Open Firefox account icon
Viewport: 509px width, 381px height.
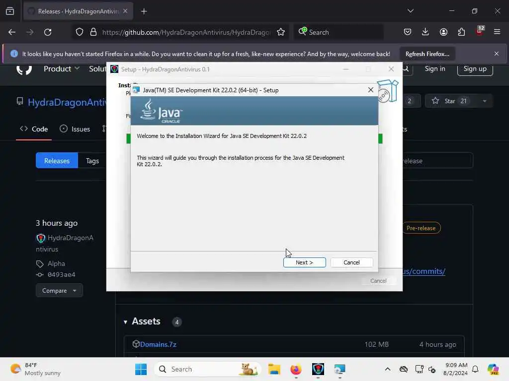(x=443, y=32)
